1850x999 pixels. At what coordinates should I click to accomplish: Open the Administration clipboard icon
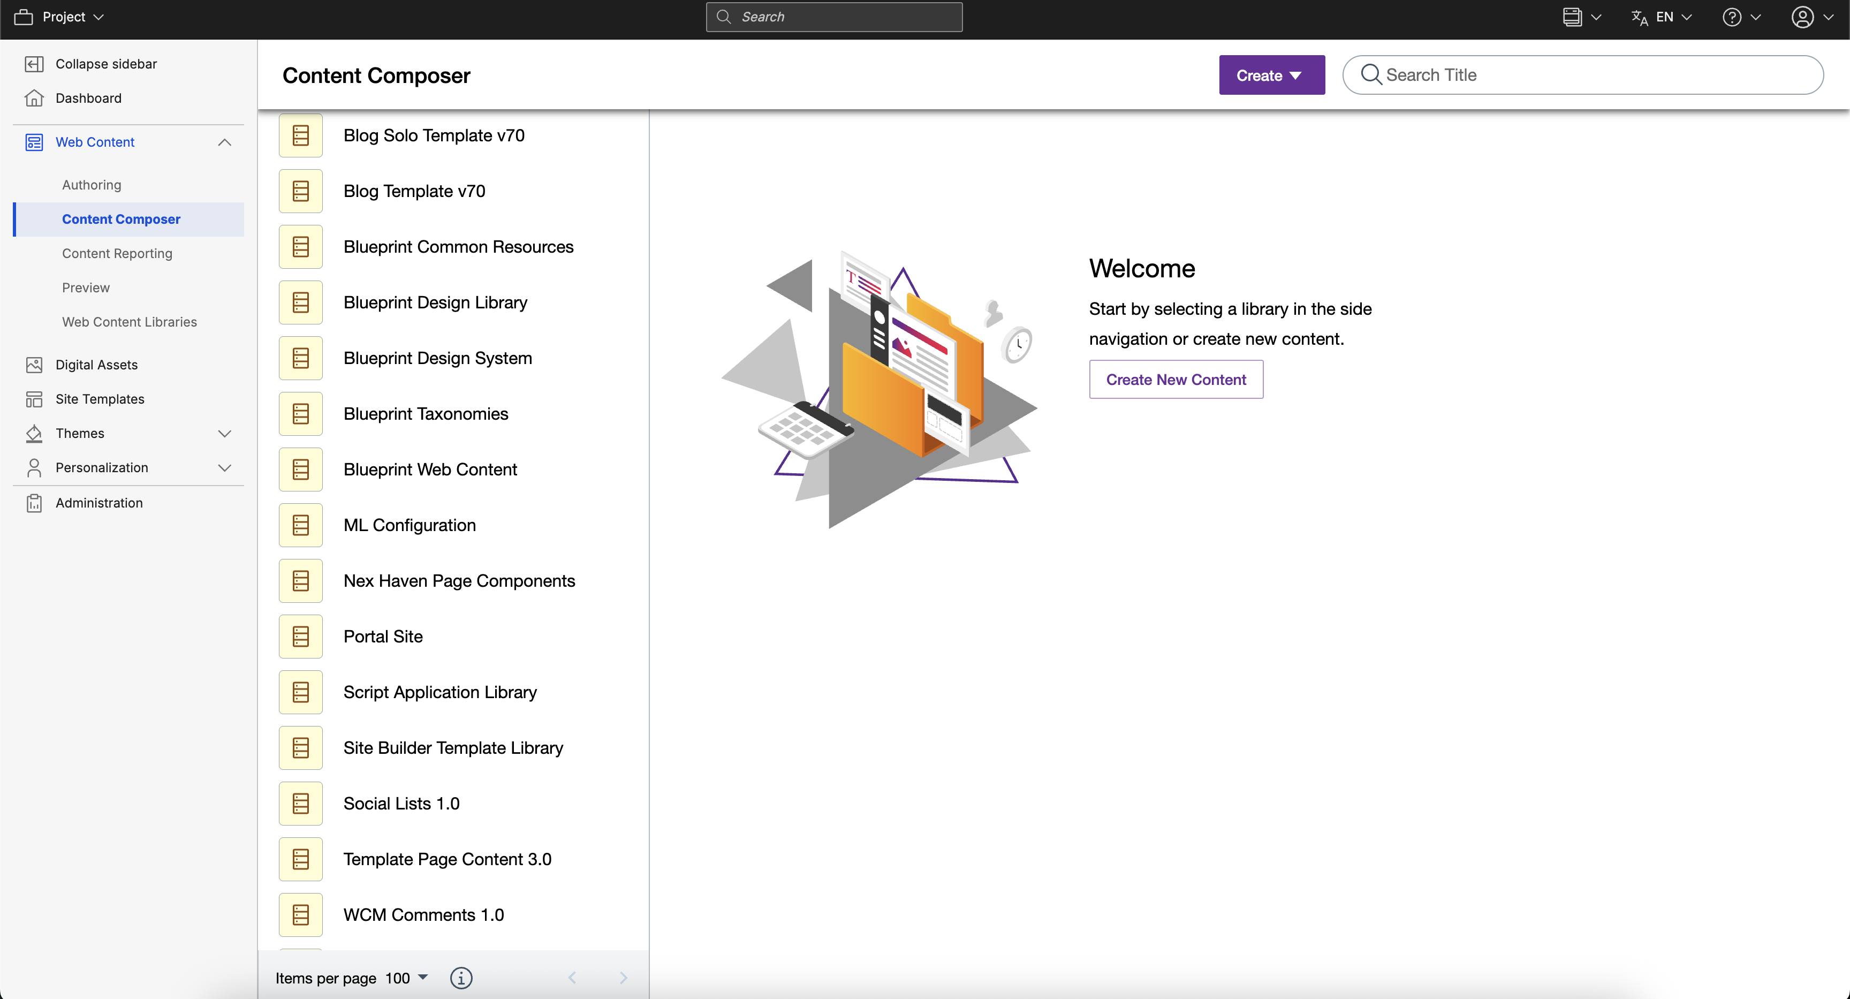(x=34, y=502)
